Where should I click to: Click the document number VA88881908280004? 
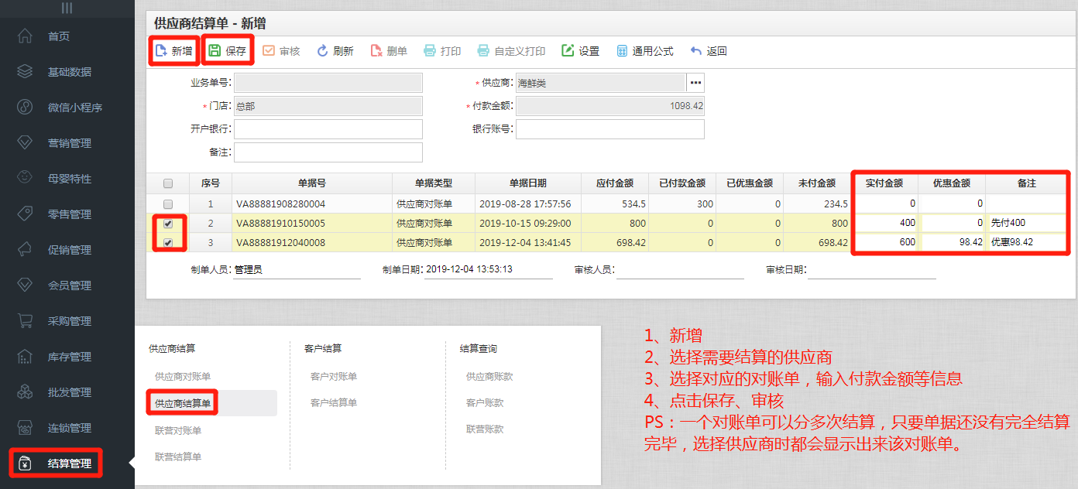pyautogui.click(x=281, y=204)
